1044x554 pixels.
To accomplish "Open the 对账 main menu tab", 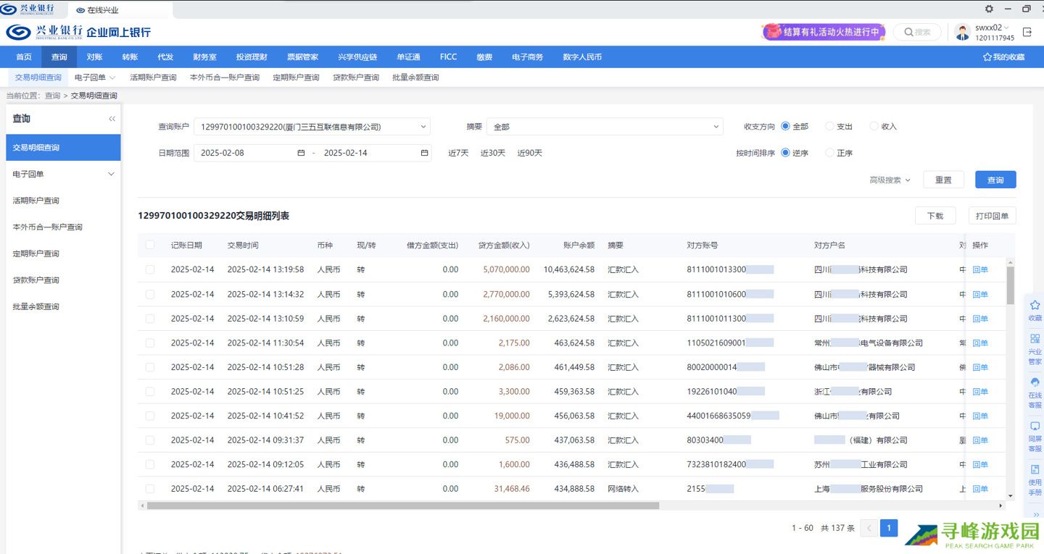I will [94, 57].
